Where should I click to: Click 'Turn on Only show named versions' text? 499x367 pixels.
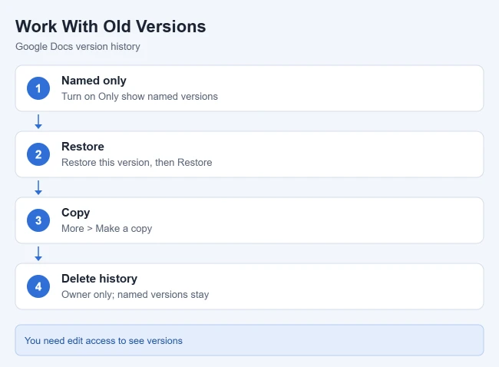pos(140,97)
